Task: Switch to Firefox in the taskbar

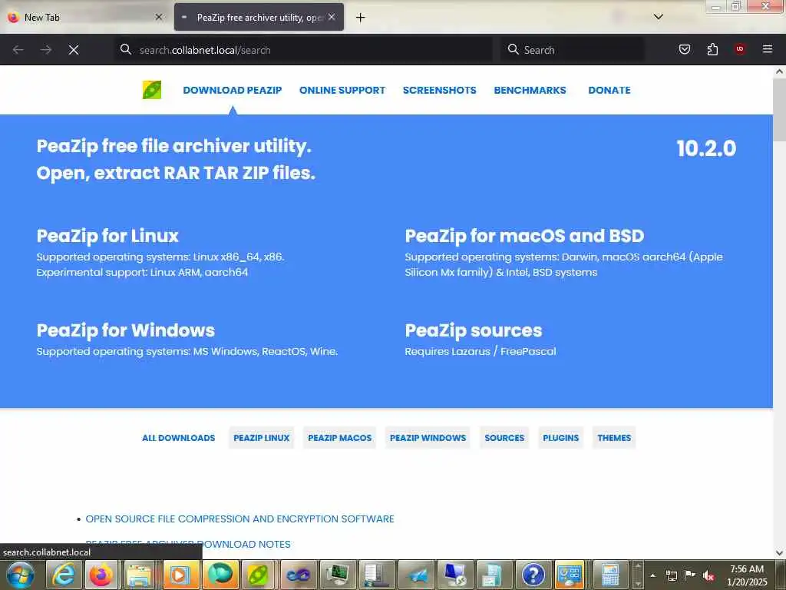Action: point(101,575)
